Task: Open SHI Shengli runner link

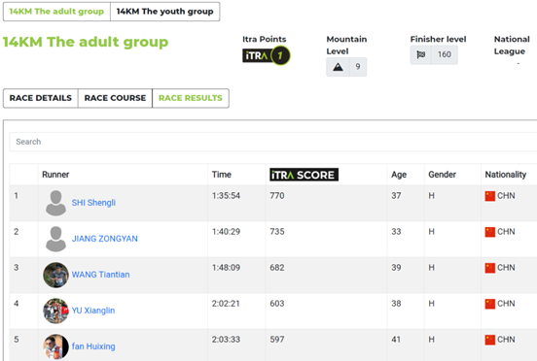Action: coord(93,203)
